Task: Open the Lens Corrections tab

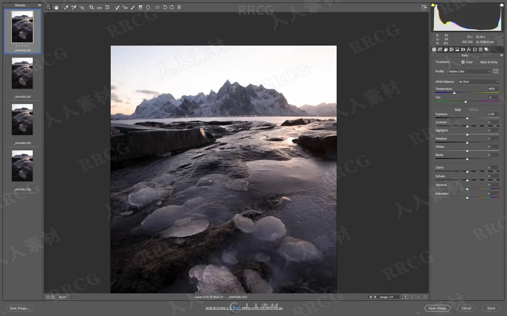Action: [463, 50]
